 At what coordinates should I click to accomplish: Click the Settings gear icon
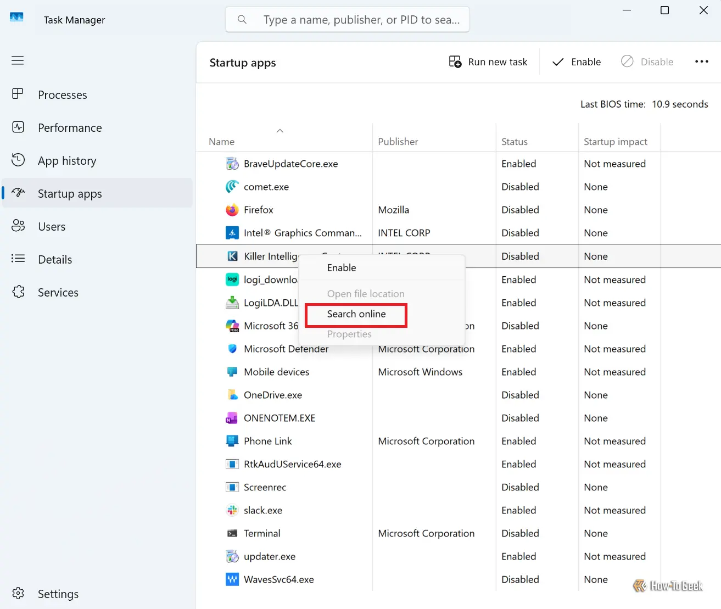pos(18,593)
